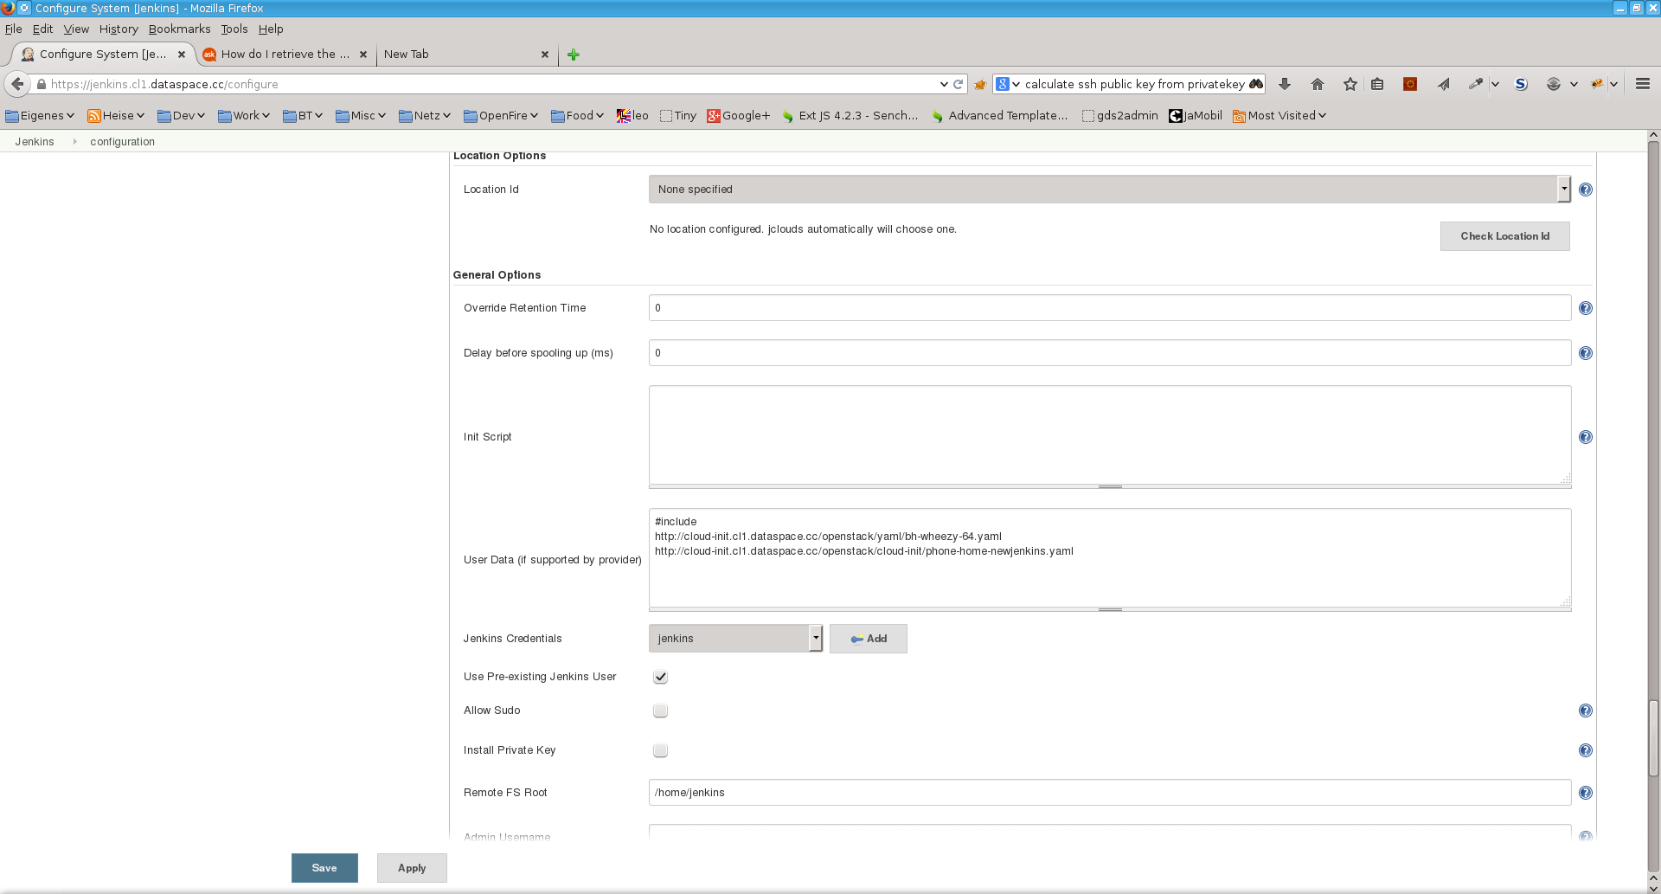Screen dimensions: 1661x894
Task: Click the Save button
Action: 324,868
